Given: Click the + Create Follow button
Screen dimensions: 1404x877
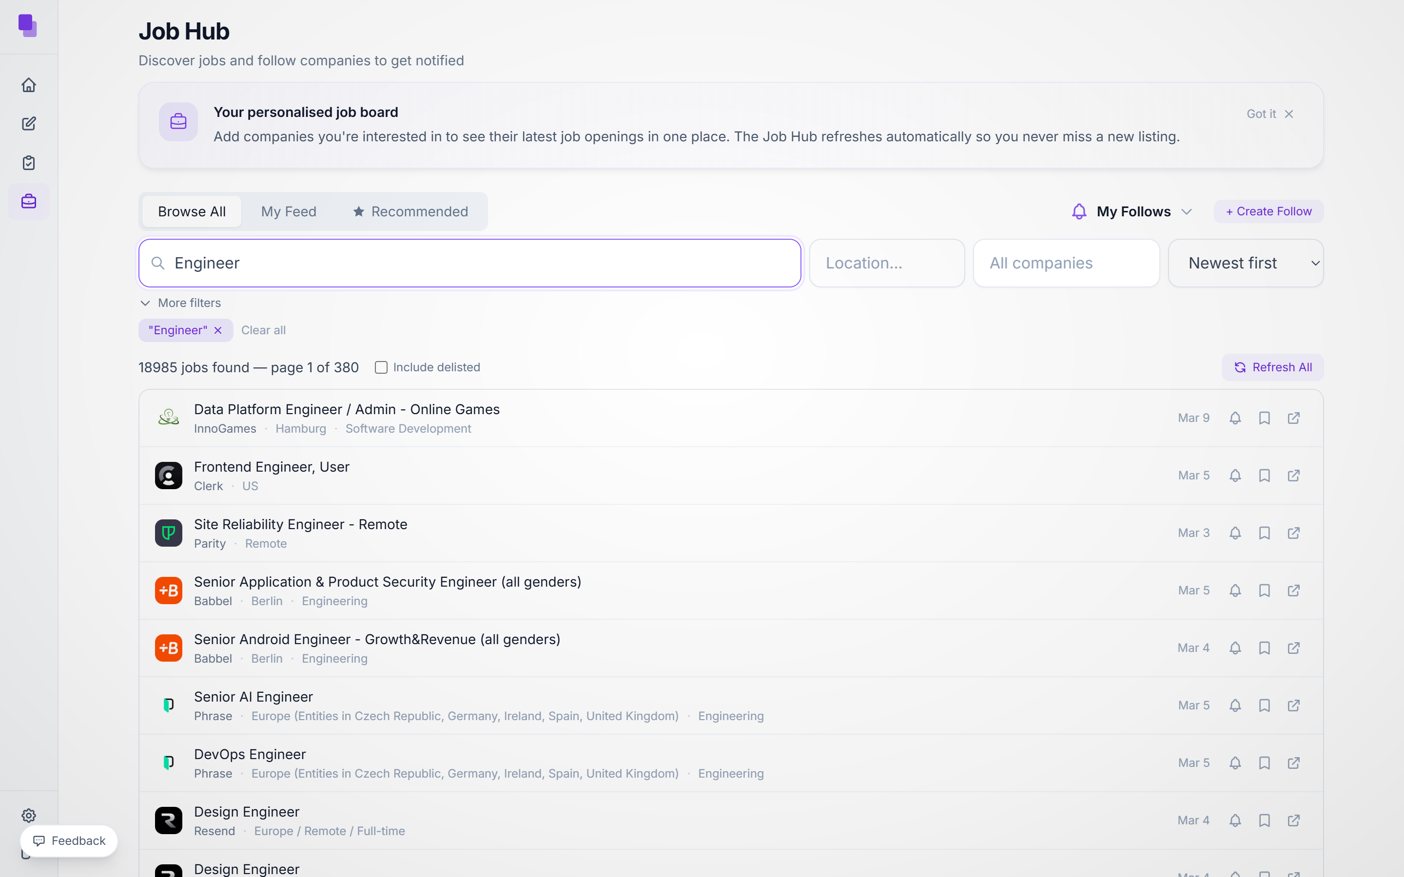Looking at the screenshot, I should (1268, 211).
